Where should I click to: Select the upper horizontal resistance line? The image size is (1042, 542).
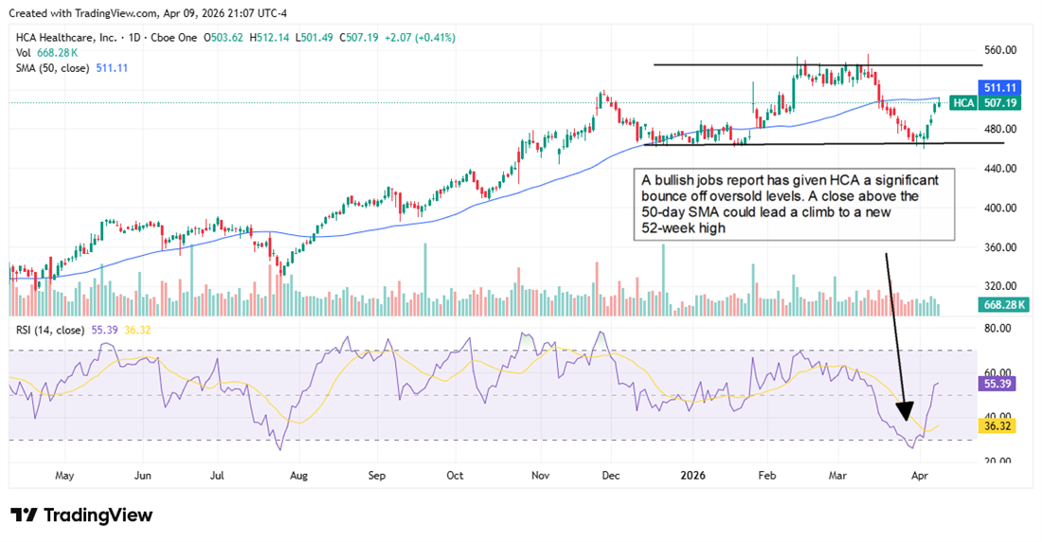(817, 65)
